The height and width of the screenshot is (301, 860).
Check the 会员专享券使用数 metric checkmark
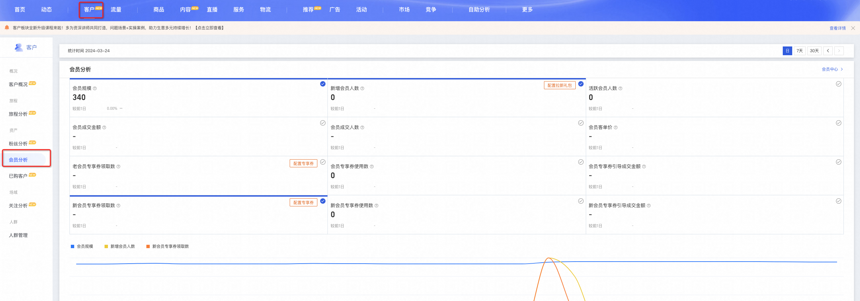click(x=581, y=162)
